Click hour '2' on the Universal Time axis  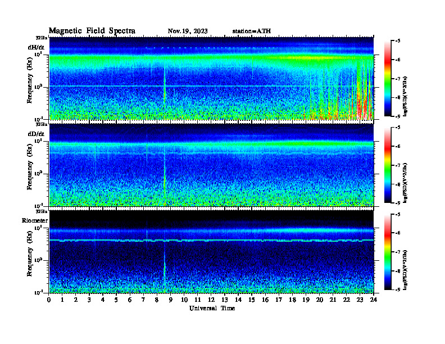(76, 300)
